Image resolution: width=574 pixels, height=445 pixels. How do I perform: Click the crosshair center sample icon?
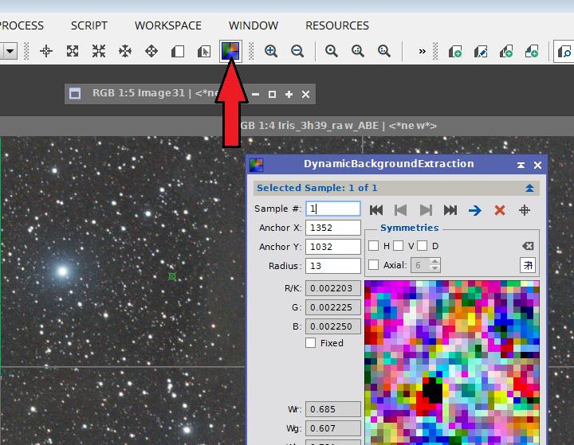(x=525, y=210)
